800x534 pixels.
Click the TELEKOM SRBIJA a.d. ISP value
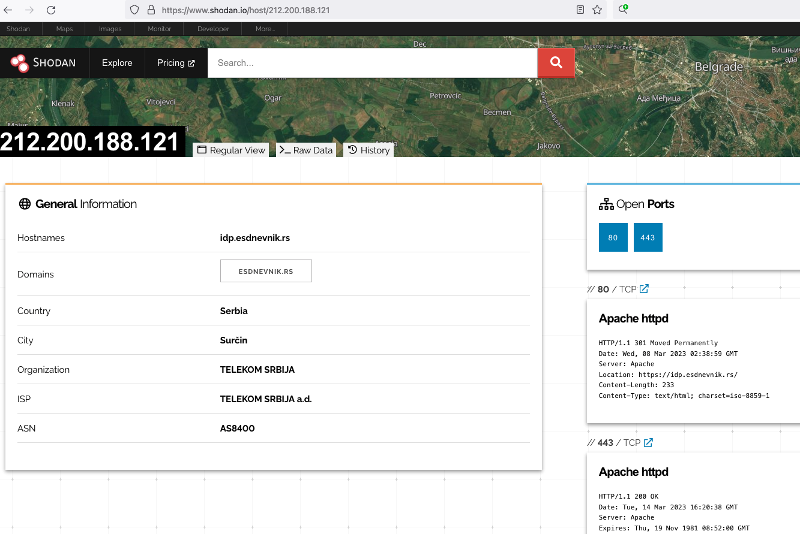(x=266, y=399)
